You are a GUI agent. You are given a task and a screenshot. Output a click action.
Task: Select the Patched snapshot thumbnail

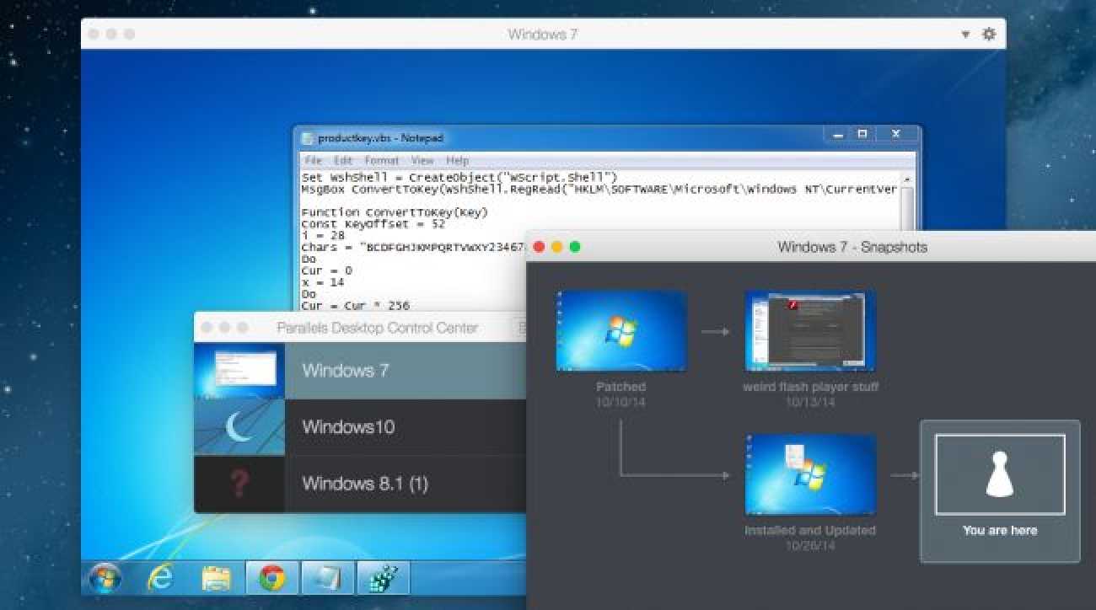621,331
